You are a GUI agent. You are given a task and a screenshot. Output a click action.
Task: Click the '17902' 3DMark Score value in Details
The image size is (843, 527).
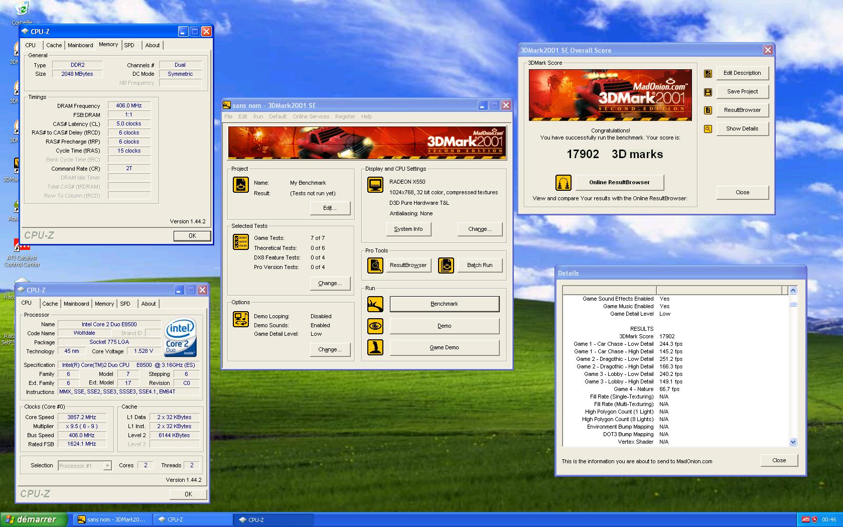667,336
